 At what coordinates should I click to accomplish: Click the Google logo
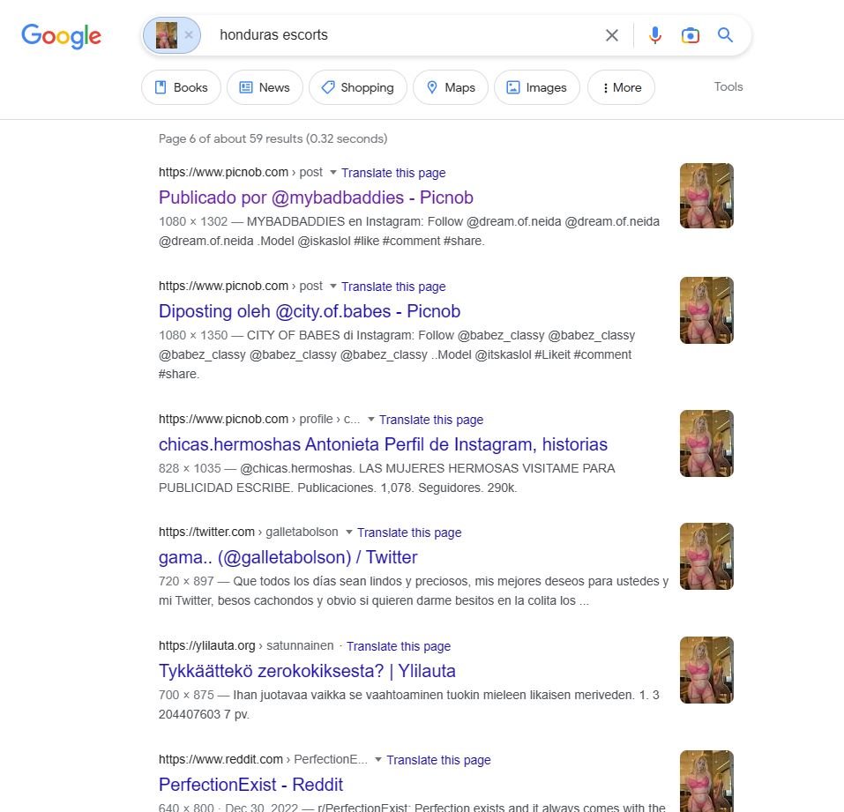61,35
